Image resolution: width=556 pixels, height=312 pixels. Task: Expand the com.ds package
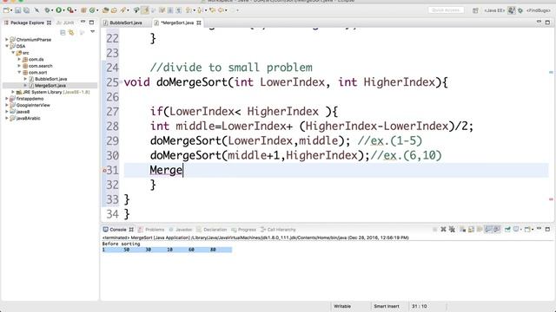pyautogui.click(x=19, y=59)
